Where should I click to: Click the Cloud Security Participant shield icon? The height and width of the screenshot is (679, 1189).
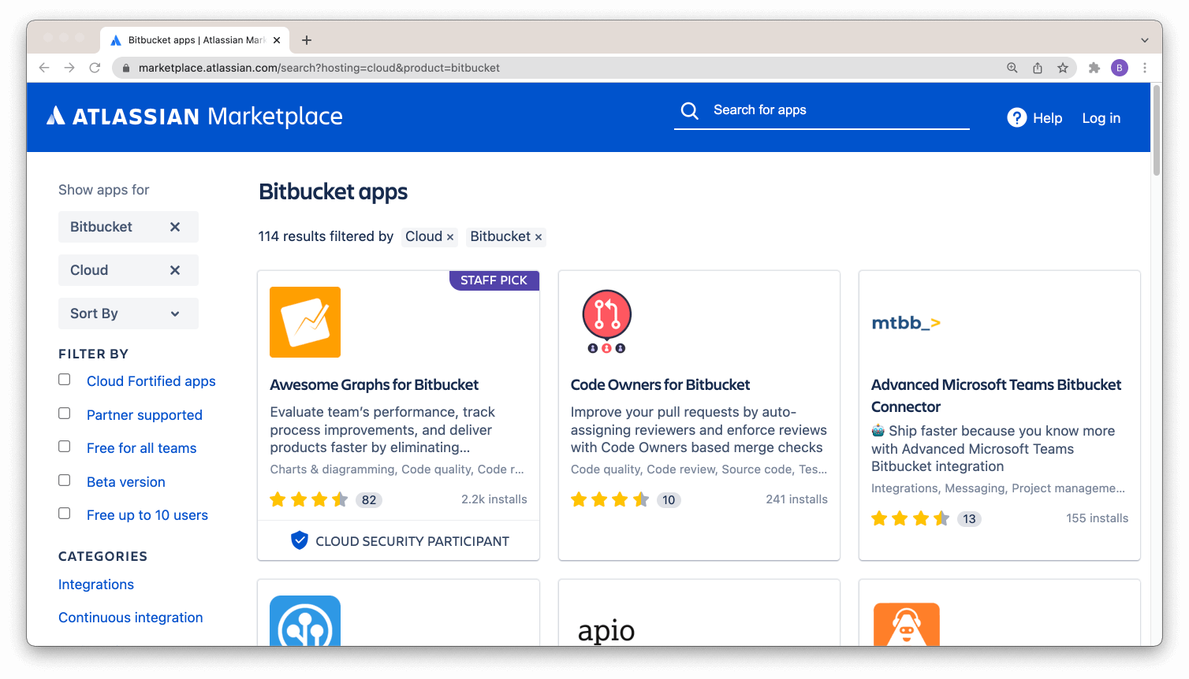[x=299, y=540]
